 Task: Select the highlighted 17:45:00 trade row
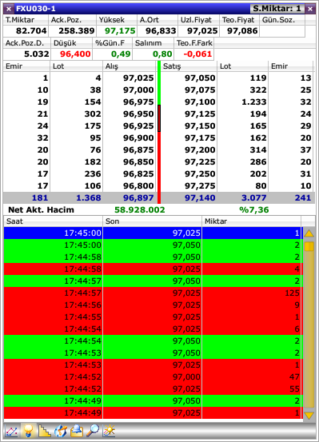[x=154, y=233]
